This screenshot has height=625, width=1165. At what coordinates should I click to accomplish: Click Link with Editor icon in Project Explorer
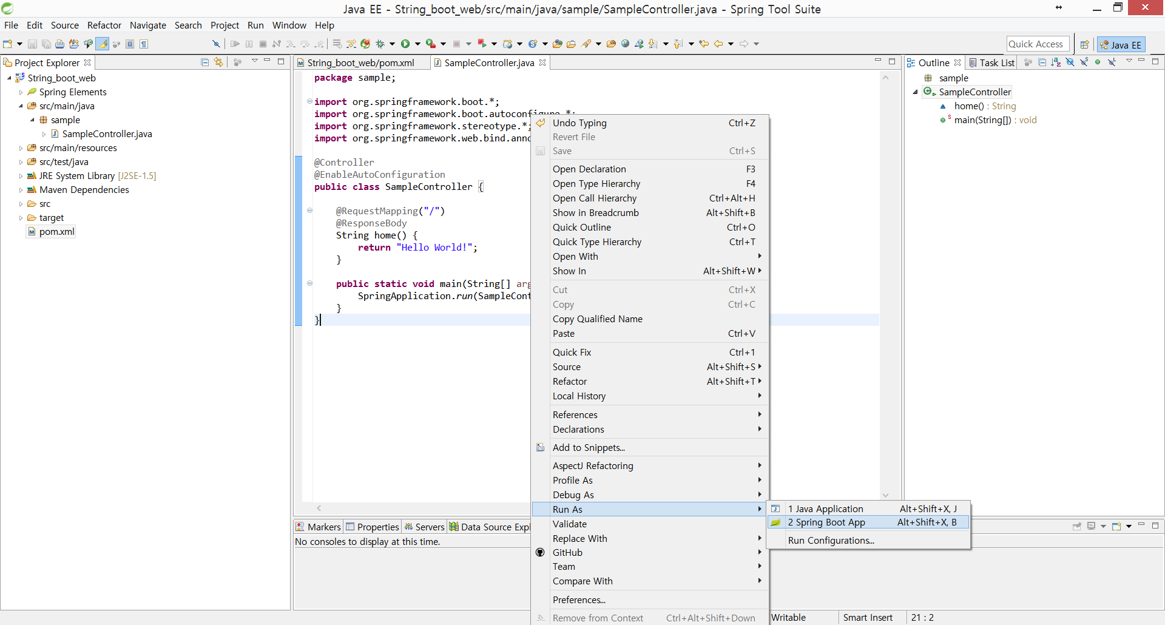coord(218,62)
